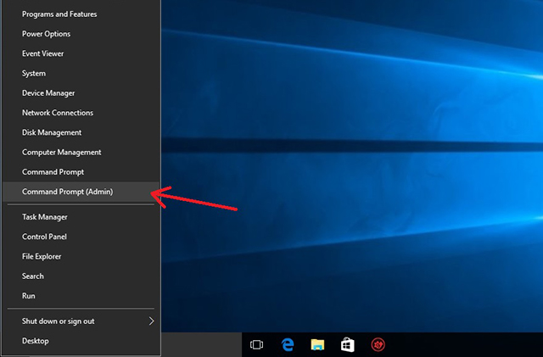Open Power Options from the menu
The height and width of the screenshot is (357, 543).
81,34
